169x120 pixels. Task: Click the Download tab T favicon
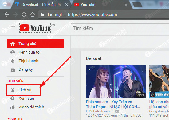pyautogui.click(x=17, y=4)
